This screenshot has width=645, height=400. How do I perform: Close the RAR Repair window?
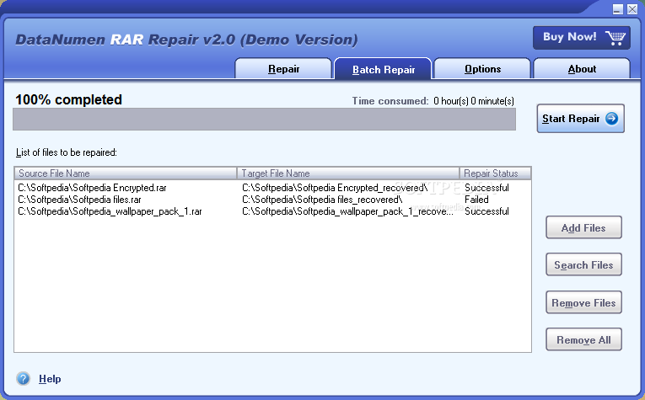pos(632,9)
